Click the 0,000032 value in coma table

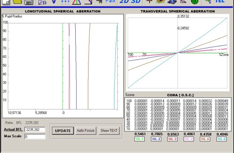[x=205, y=101]
